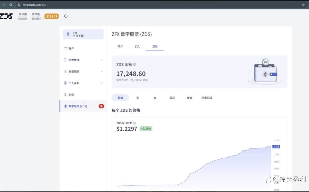Click the 1.23 price marker on chart
The height and width of the screenshot is (192, 309).
click(x=276, y=147)
